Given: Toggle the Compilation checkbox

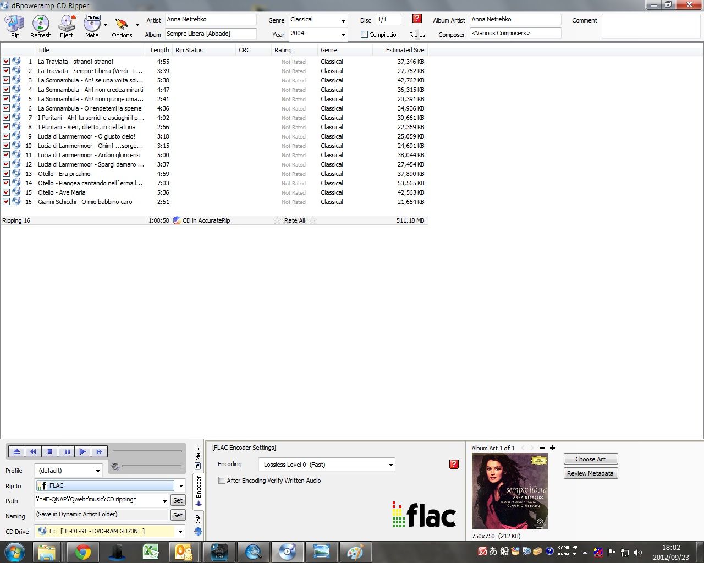Looking at the screenshot, I should click(x=364, y=35).
